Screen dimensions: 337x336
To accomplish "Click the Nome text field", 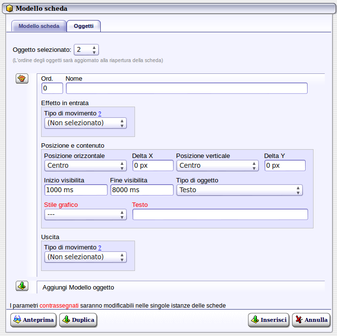I will 186,88.
